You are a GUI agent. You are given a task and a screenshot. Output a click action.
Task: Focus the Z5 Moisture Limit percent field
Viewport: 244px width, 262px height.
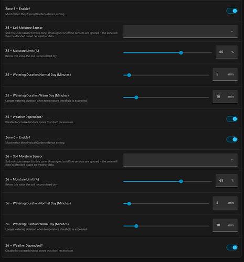coord(227,52)
